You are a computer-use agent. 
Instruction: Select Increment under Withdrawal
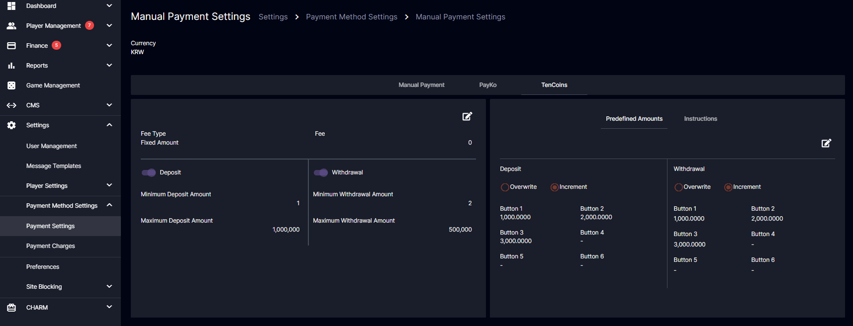click(x=728, y=187)
